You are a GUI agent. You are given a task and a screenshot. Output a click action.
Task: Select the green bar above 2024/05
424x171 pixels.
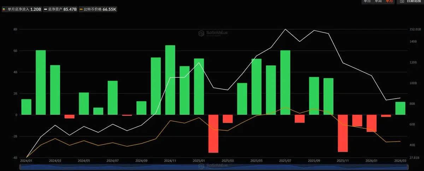tap(84, 104)
